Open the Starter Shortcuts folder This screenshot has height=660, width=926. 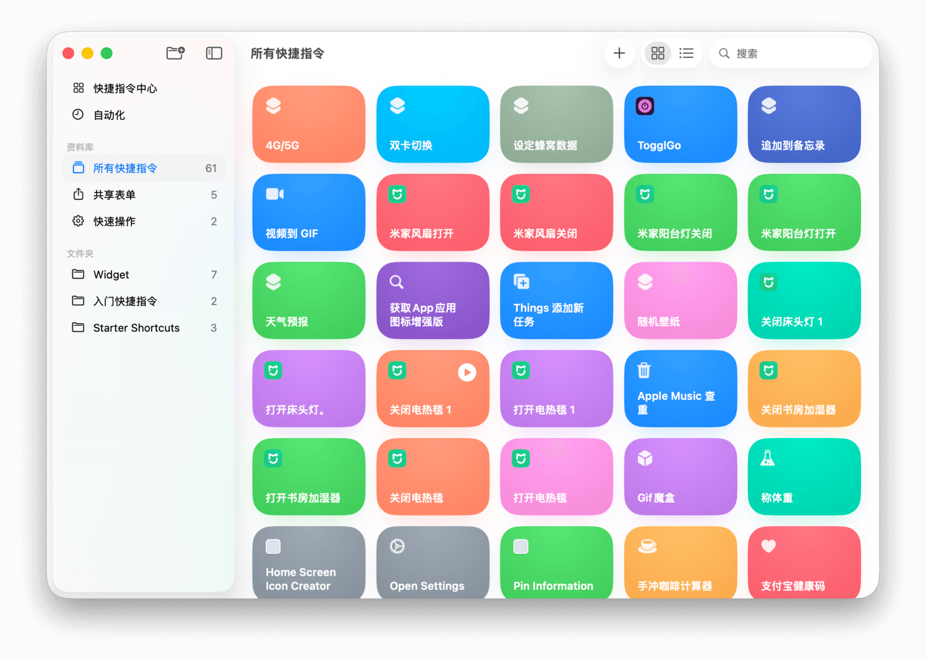point(136,328)
